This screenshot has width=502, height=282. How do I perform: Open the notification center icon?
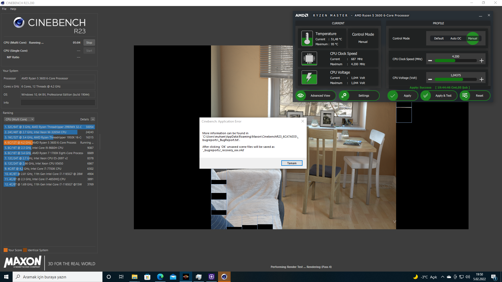coord(494,277)
